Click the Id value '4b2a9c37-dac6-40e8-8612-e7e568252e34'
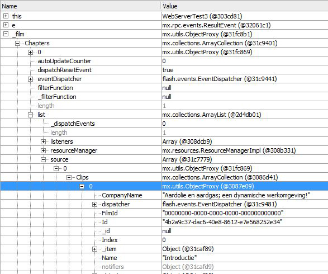 tap(222, 222)
